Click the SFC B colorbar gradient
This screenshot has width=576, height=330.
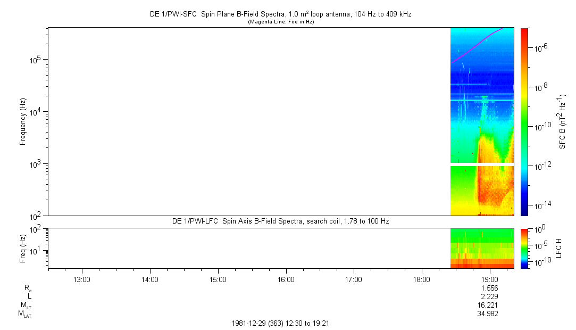524,121
